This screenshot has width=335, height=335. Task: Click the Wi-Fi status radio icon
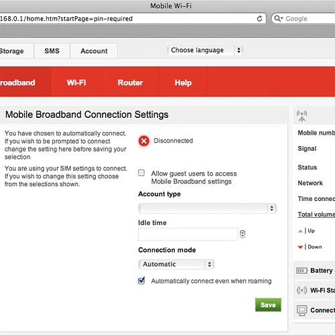(x=301, y=290)
